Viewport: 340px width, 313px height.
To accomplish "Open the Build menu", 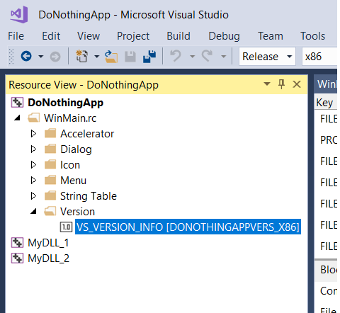I will coord(178,36).
